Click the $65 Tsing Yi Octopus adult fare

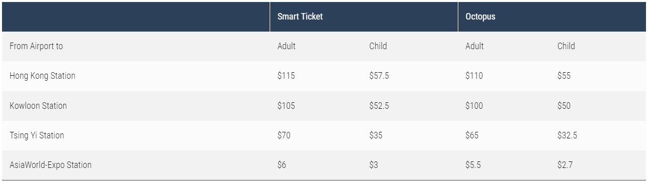472,135
